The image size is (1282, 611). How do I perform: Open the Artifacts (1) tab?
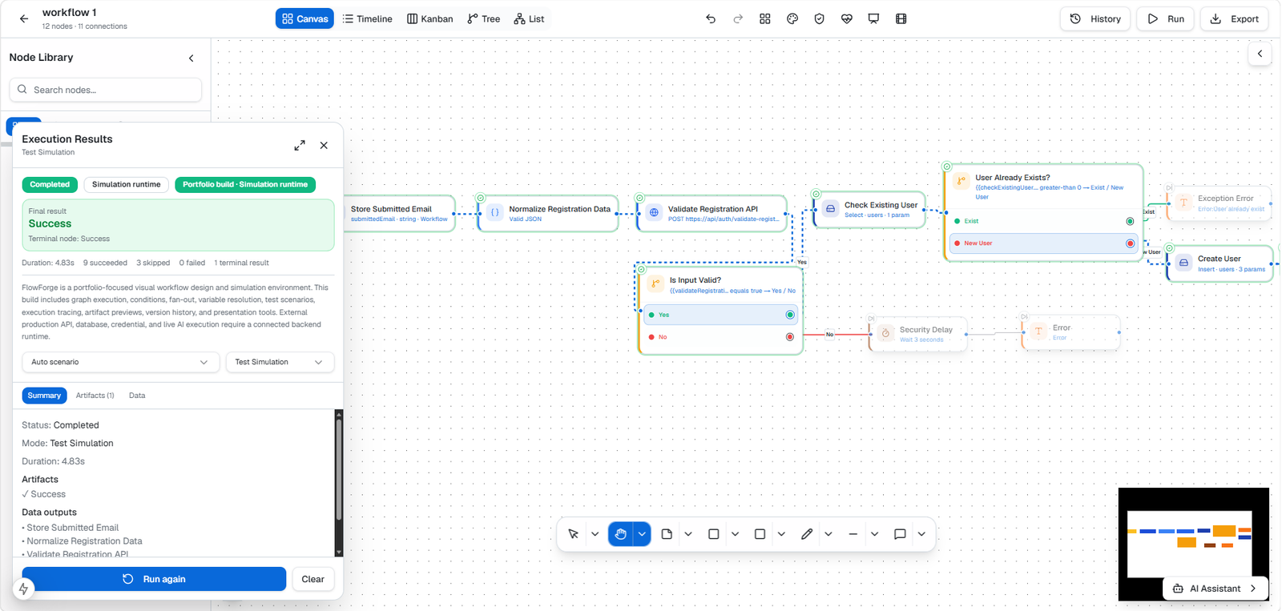click(x=95, y=396)
